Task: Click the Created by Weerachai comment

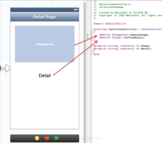Action: click(121, 13)
